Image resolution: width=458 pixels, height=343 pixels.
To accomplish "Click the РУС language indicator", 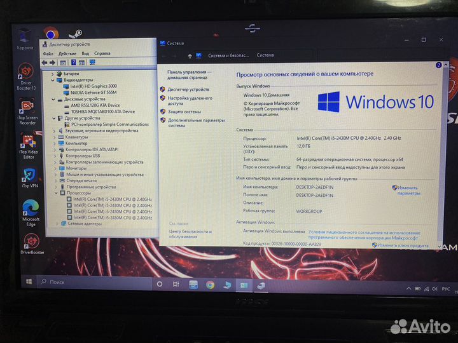I will coord(446,289).
